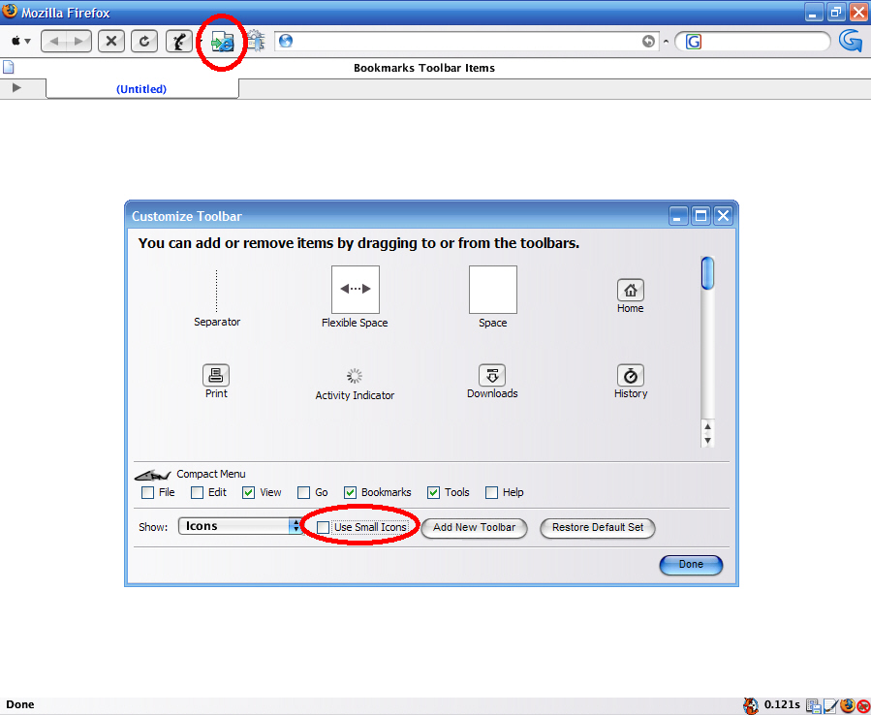Open the Apple compact menu icon
871x715 pixels.
click(20, 41)
